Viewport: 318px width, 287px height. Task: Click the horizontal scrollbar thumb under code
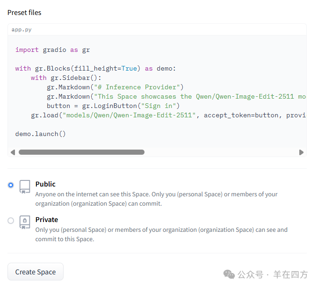[x=81, y=152]
